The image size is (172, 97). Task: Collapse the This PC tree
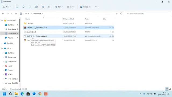(x=2, y=48)
